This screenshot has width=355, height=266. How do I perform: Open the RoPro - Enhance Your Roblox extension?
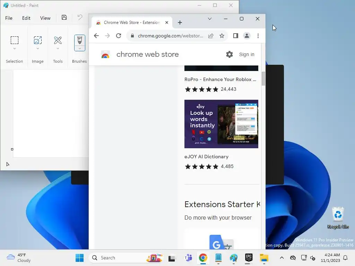tap(220, 79)
